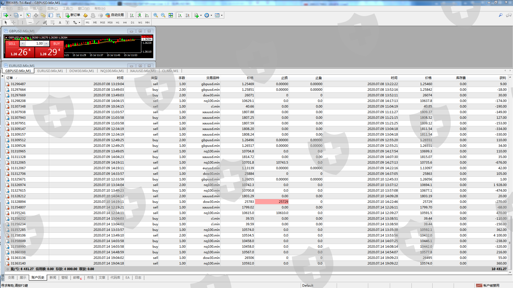
Task: Increase lot volume with up arrow
Action: pos(46,44)
